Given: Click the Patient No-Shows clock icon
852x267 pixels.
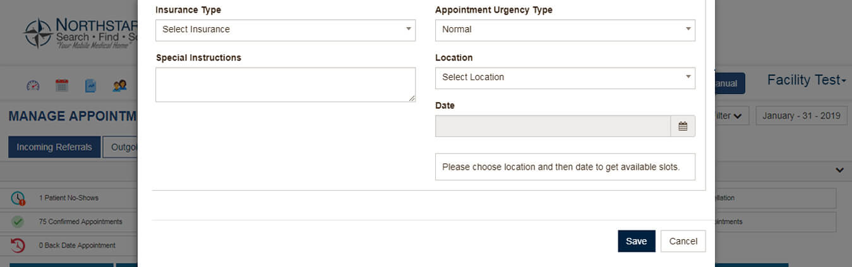Looking at the screenshot, I should [18, 198].
